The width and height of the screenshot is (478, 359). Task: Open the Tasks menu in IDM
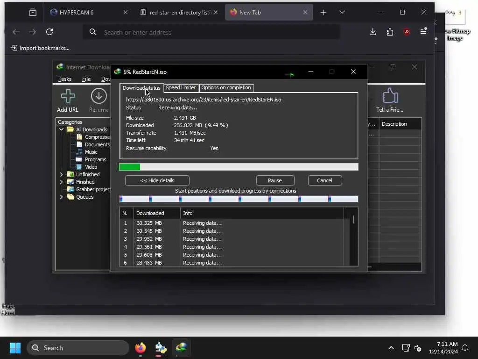64,79
